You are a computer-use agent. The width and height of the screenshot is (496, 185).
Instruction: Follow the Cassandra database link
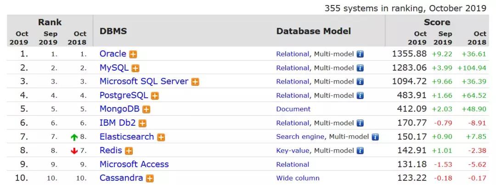(121, 178)
